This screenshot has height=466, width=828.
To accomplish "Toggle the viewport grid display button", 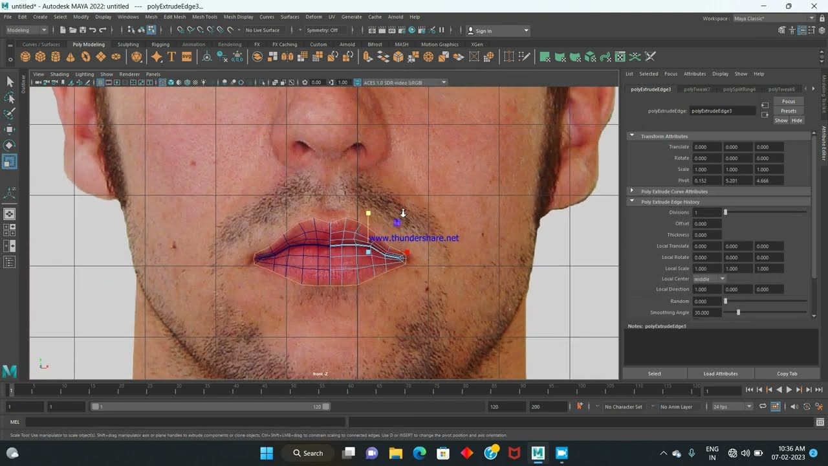I will [x=102, y=83].
